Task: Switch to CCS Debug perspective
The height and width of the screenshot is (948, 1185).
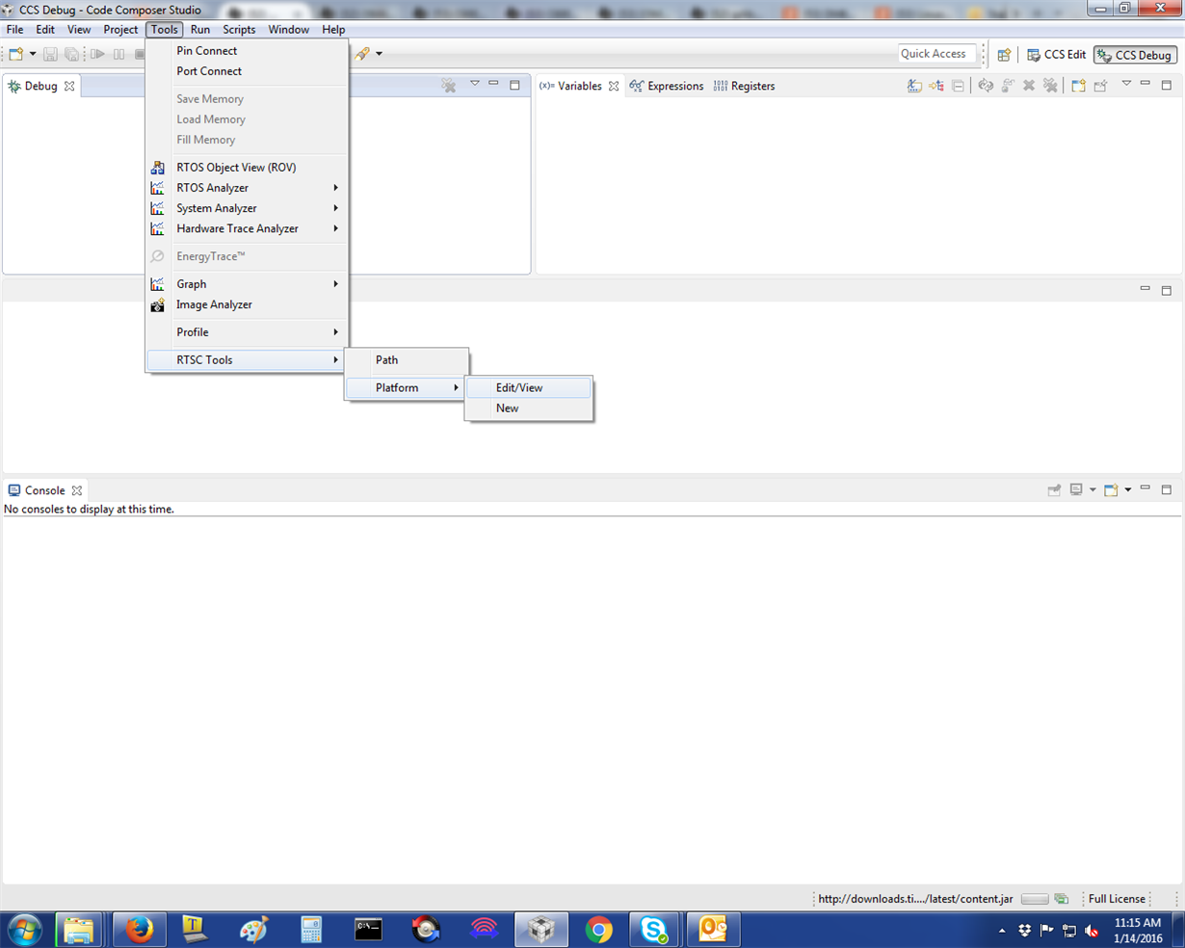Action: click(x=1135, y=55)
